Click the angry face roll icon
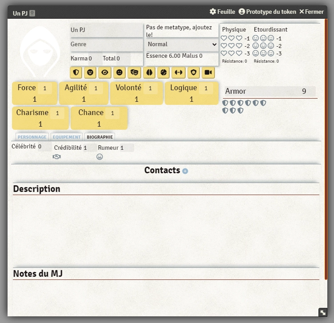334x323 pixels. pyautogui.click(x=90, y=72)
